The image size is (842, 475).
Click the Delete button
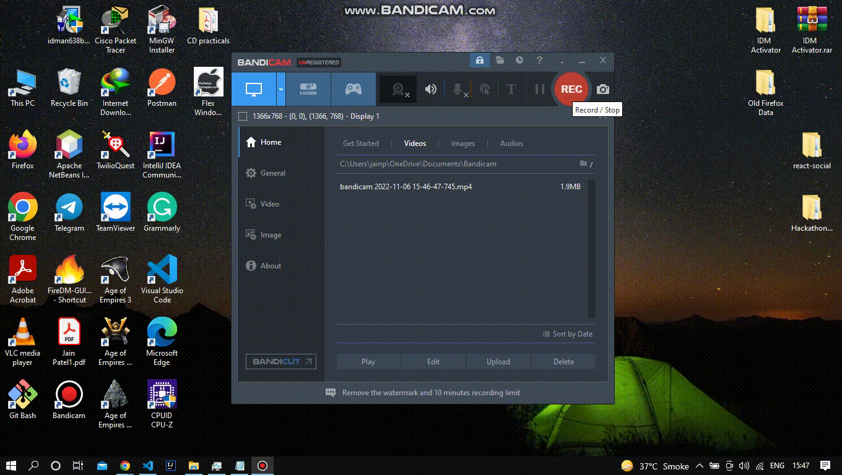[x=563, y=362]
